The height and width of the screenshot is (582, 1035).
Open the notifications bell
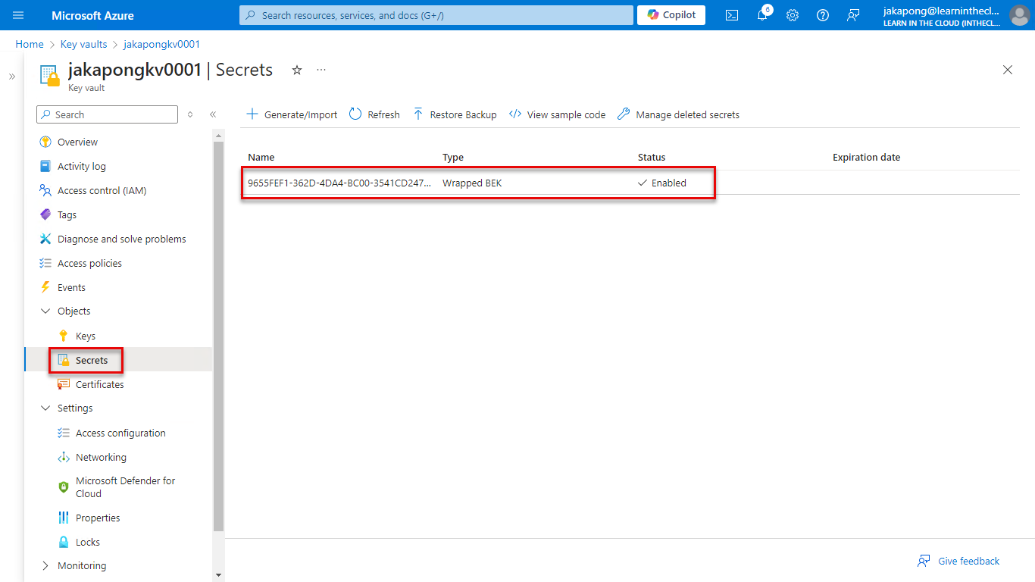(762, 15)
